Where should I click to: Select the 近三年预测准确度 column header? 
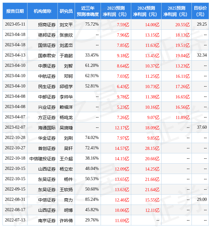[88, 11]
